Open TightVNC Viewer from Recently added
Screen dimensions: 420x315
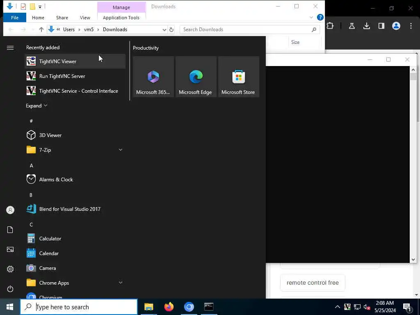coord(75,62)
